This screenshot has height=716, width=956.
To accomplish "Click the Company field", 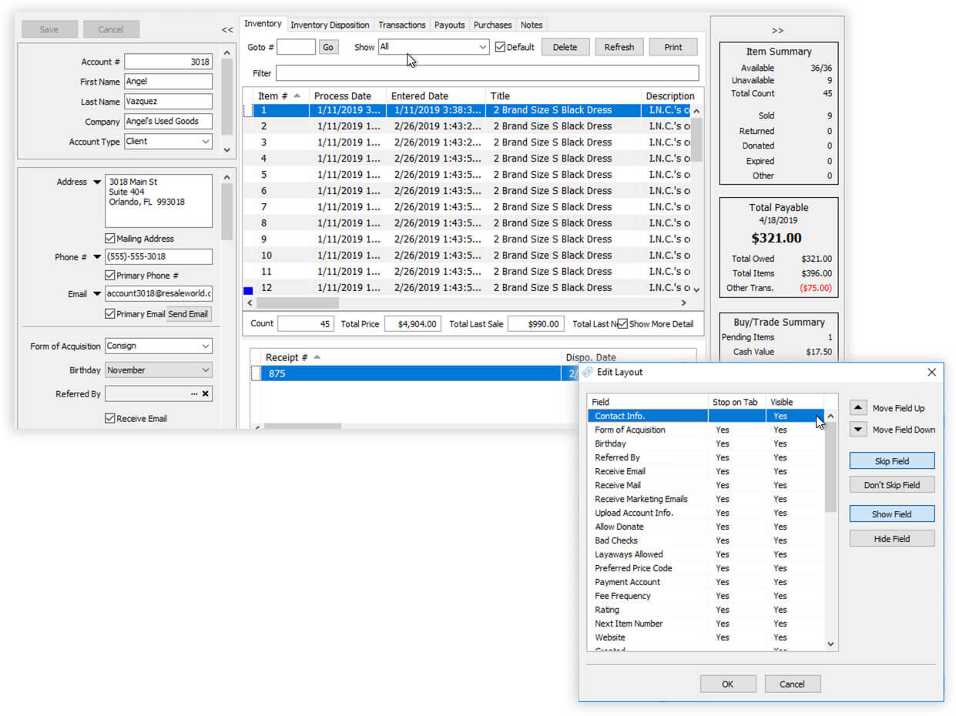I will (x=168, y=122).
